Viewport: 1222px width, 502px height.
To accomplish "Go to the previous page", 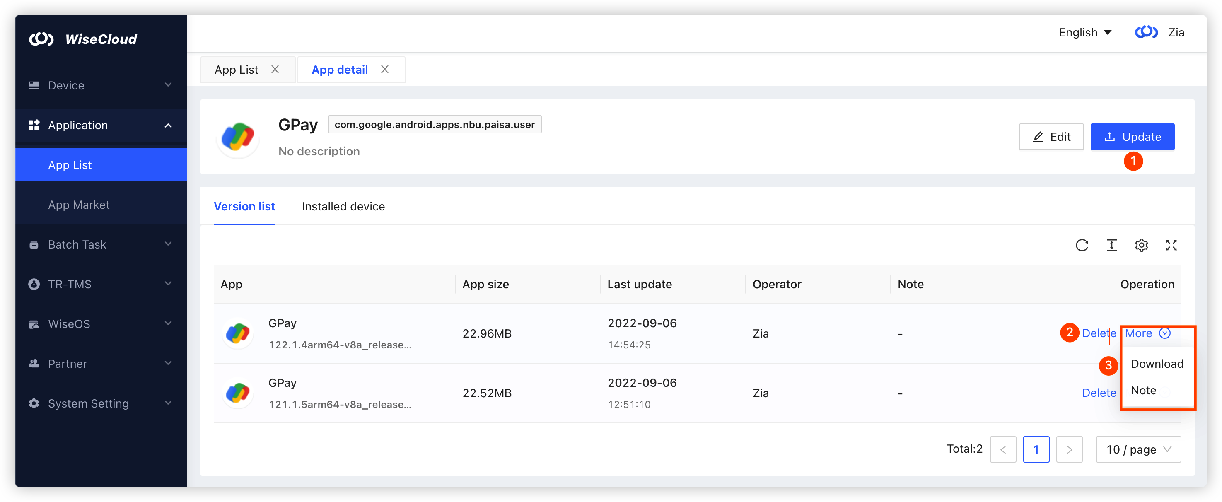I will [x=1003, y=449].
